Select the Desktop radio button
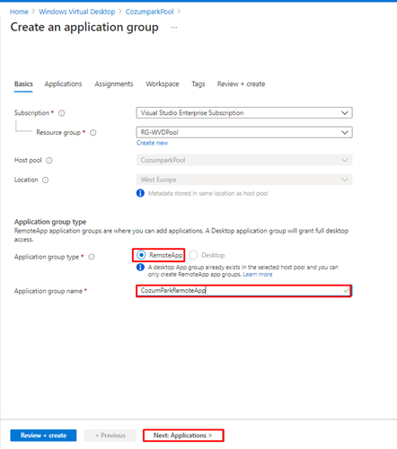This screenshot has width=397, height=449. (x=193, y=255)
